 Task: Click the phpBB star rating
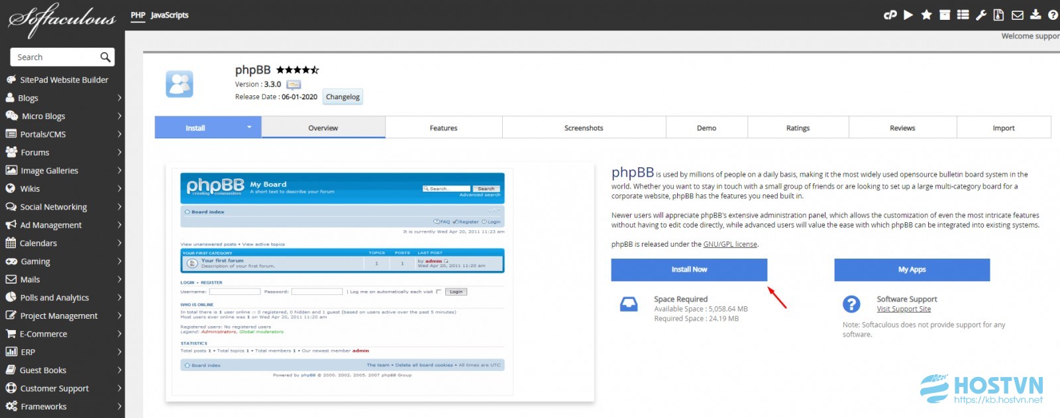(297, 69)
